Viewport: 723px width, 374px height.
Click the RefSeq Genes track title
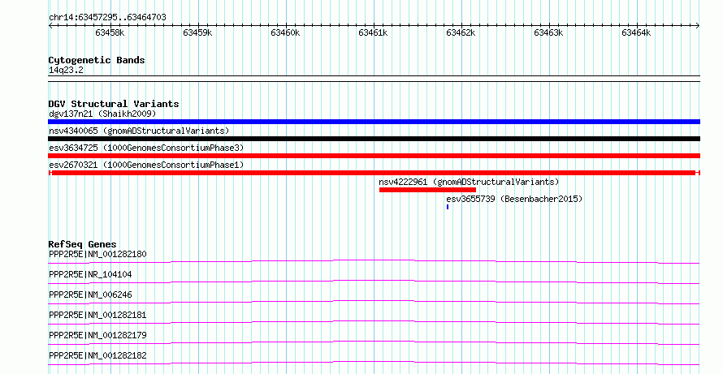(82, 244)
